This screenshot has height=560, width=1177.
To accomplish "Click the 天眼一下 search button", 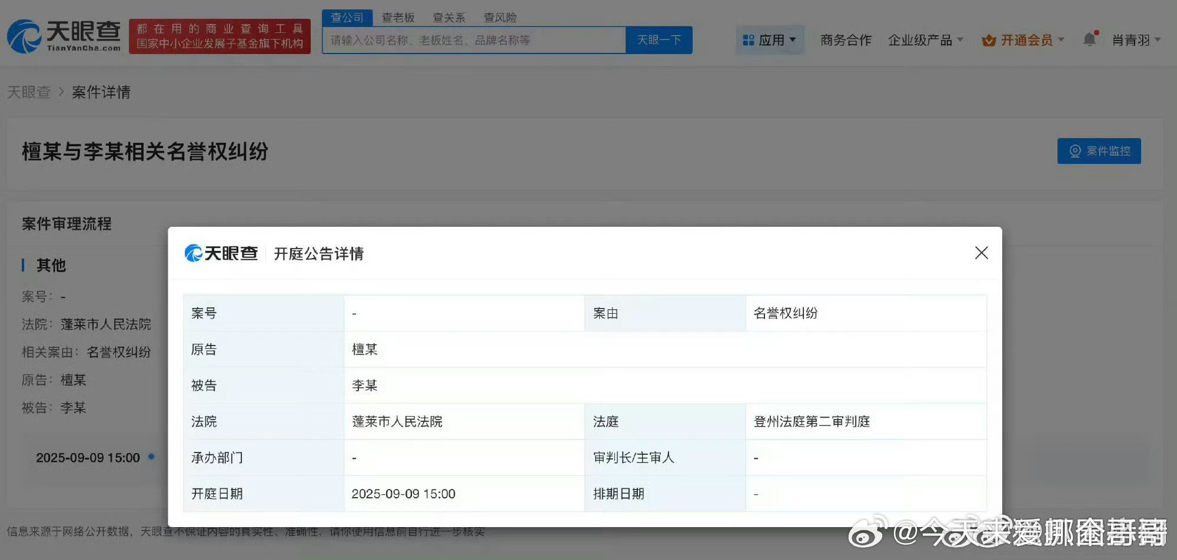I will click(659, 40).
